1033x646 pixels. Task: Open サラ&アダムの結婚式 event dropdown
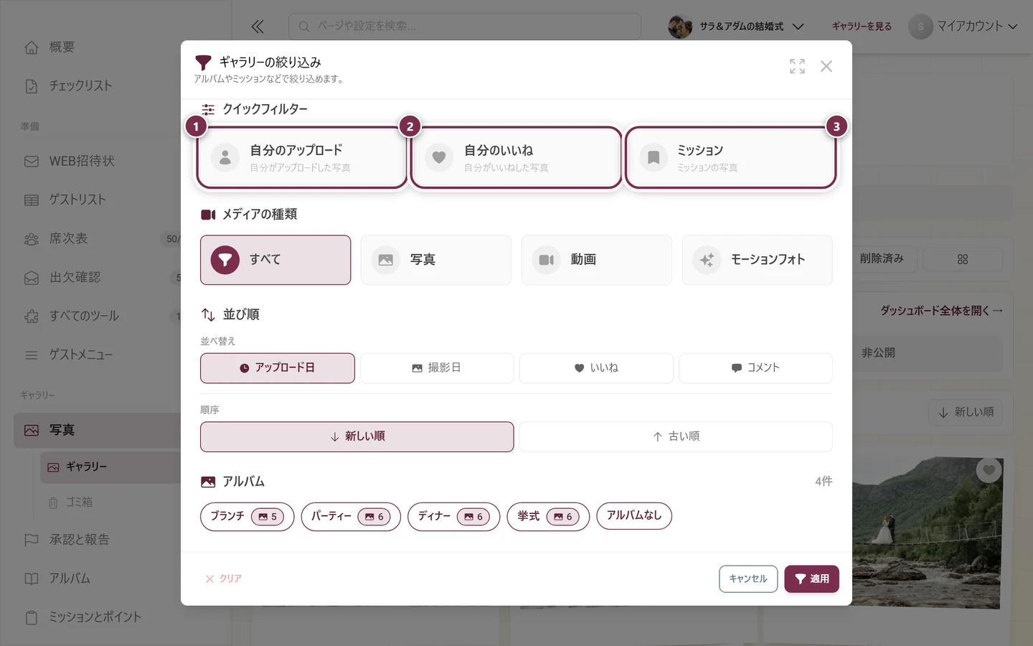click(x=736, y=27)
